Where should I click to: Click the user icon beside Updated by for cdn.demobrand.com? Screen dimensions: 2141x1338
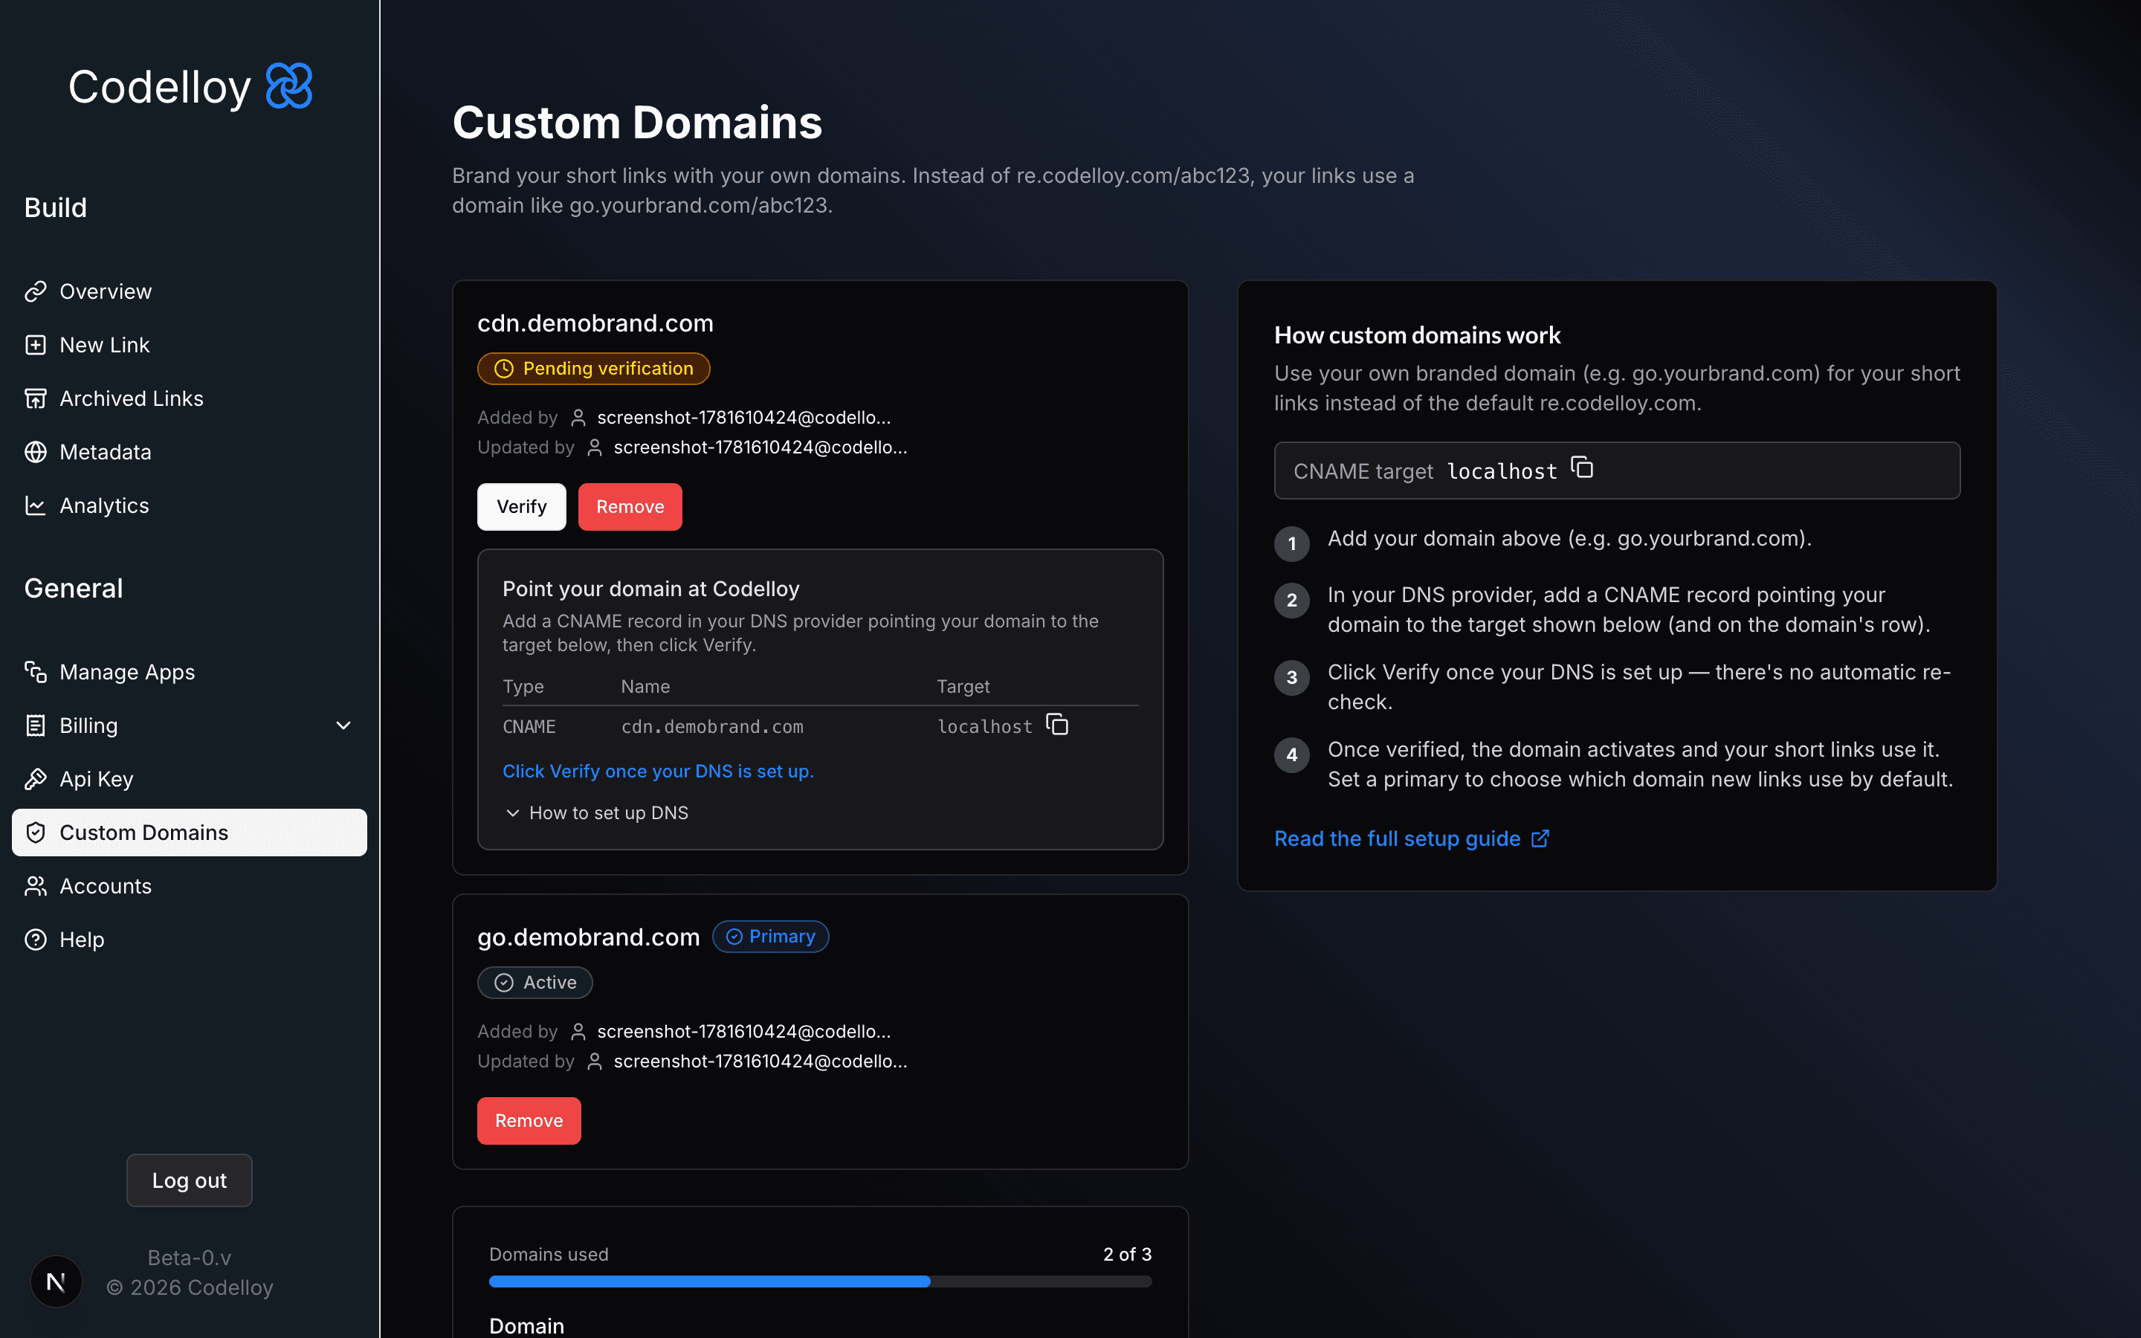[595, 447]
